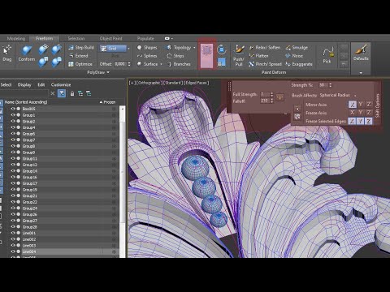Expand the Surface dropdown arrow
The height and width of the screenshot is (292, 390).
pos(161,64)
